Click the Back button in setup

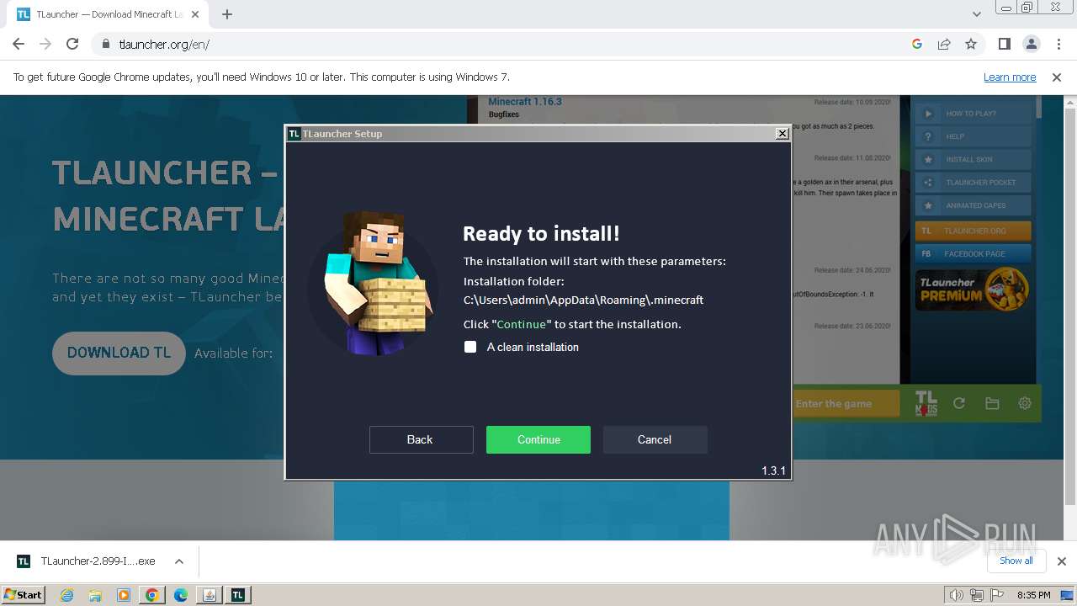tap(421, 439)
